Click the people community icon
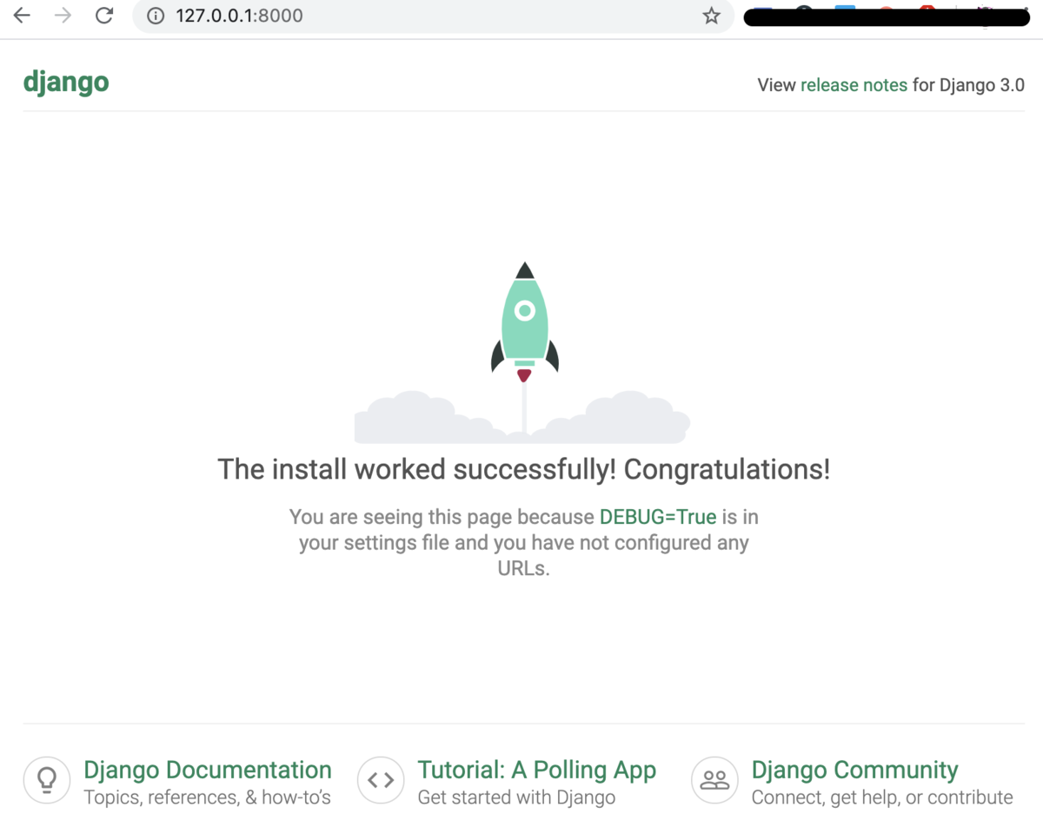The width and height of the screenshot is (1043, 827). point(714,779)
